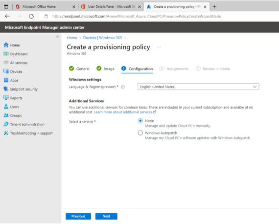
Task: Open Endpoint security menu item
Action: (x=24, y=89)
